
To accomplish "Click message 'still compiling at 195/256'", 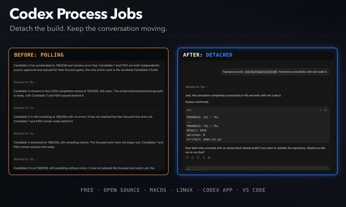I will pos(83,119).
